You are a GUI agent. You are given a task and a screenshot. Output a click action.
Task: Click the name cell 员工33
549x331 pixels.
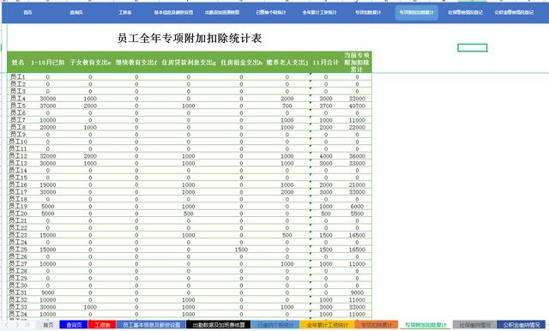[18, 307]
